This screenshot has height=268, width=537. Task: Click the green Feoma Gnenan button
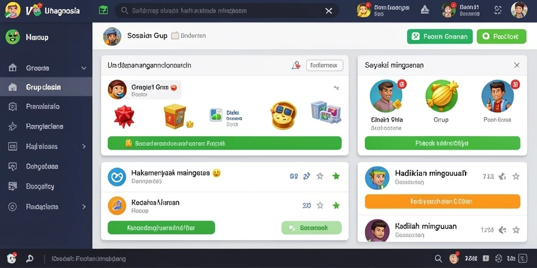440,36
